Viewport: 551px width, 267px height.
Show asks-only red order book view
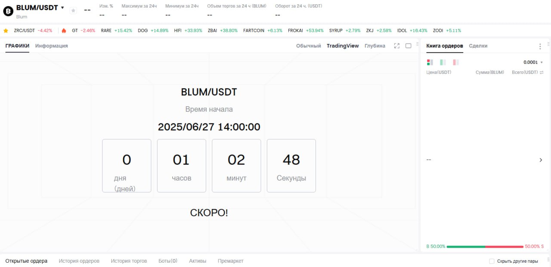pos(456,62)
